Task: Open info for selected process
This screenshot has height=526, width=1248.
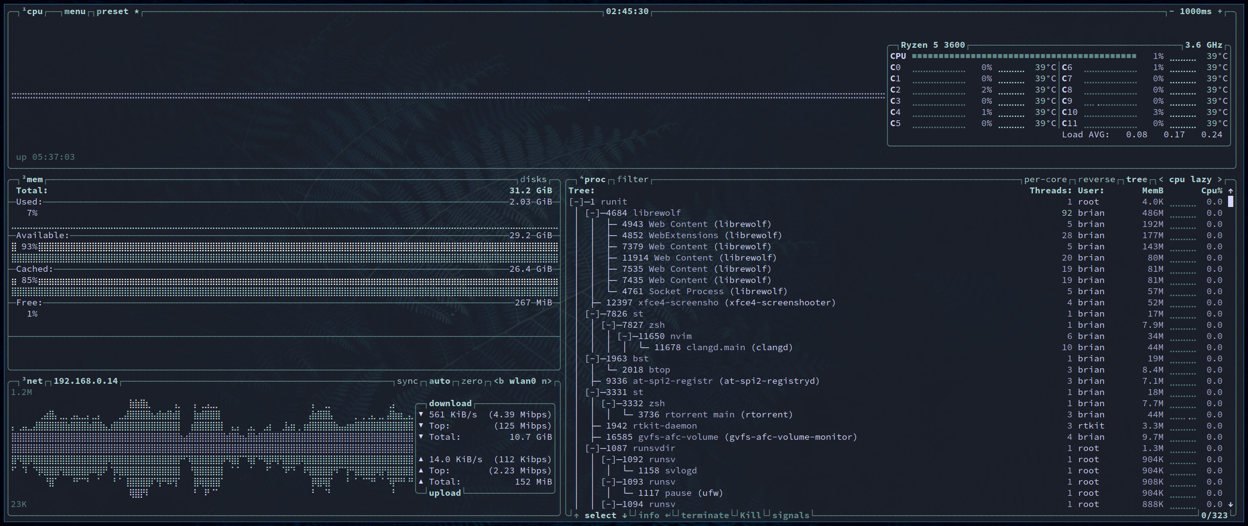Action: (649, 515)
